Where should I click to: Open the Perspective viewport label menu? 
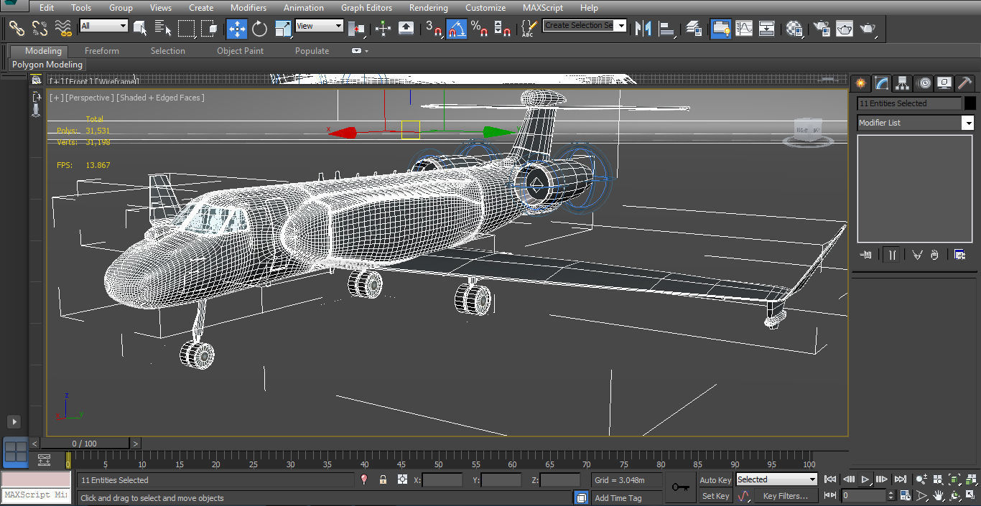point(88,98)
